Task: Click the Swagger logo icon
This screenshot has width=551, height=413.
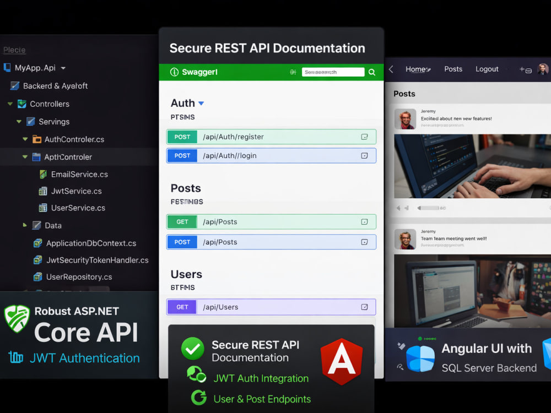Action: tap(174, 72)
